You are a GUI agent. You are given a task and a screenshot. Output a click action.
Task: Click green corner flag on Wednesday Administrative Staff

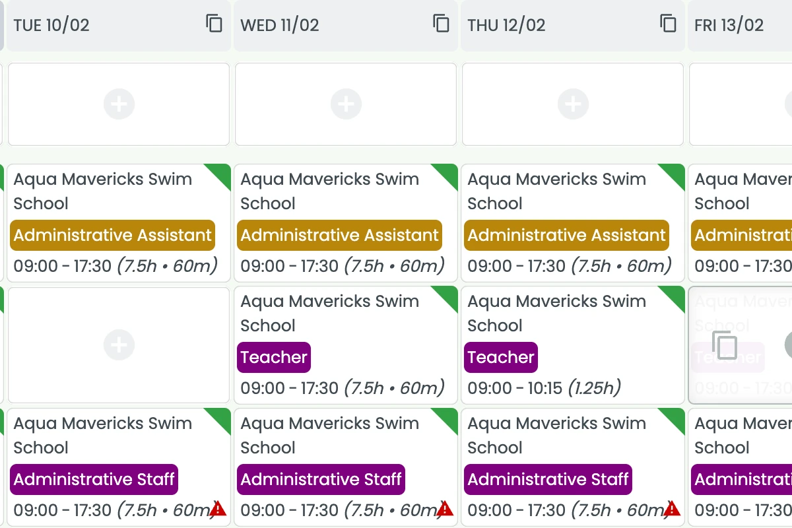[447, 418]
